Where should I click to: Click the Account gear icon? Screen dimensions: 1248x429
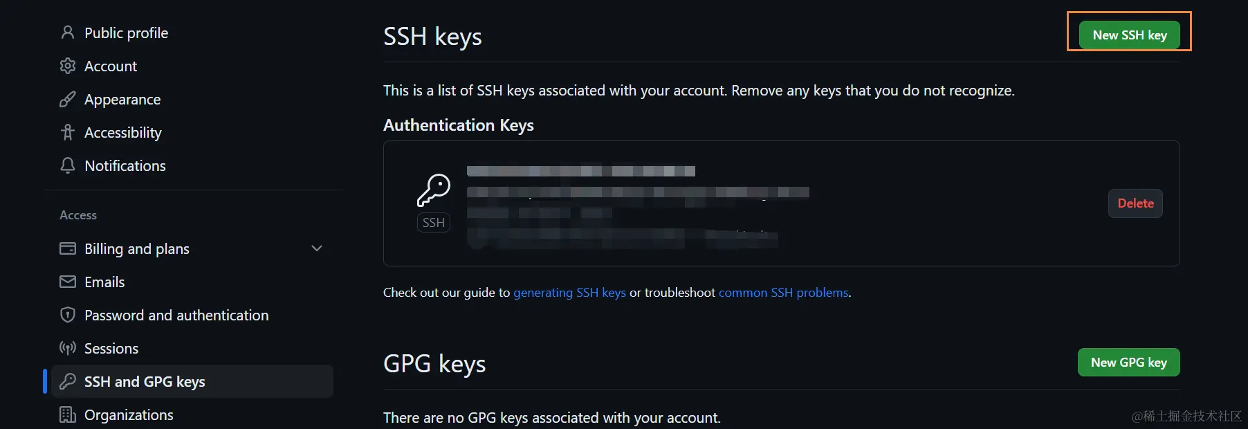(x=67, y=66)
